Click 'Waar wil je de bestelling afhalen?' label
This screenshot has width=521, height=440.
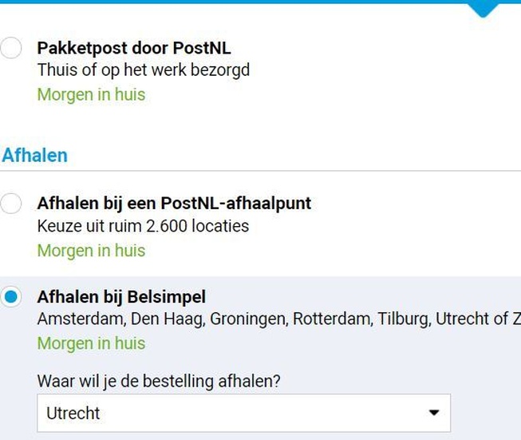coord(159,381)
